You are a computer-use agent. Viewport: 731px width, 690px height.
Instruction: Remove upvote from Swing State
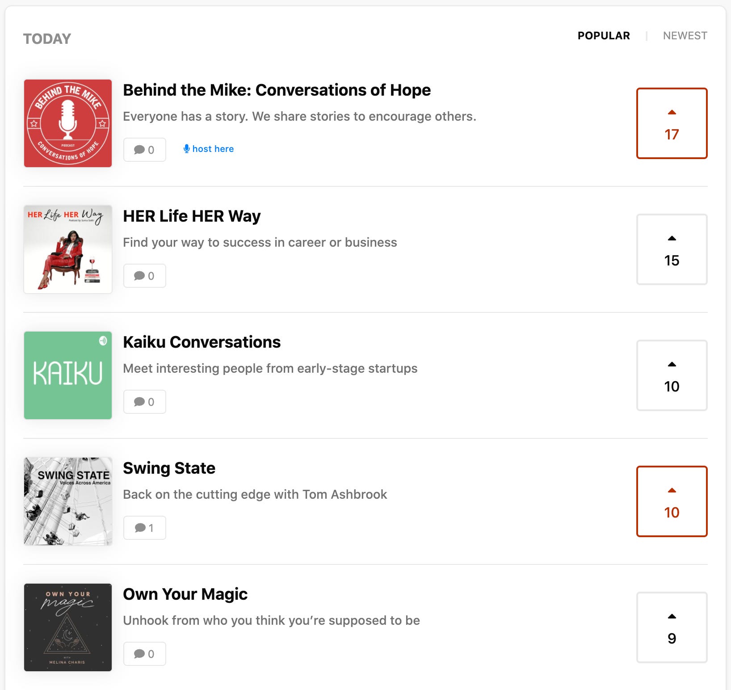tap(672, 501)
